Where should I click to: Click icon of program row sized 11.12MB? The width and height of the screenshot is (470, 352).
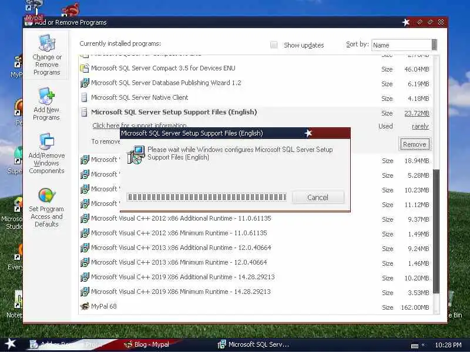(85, 204)
